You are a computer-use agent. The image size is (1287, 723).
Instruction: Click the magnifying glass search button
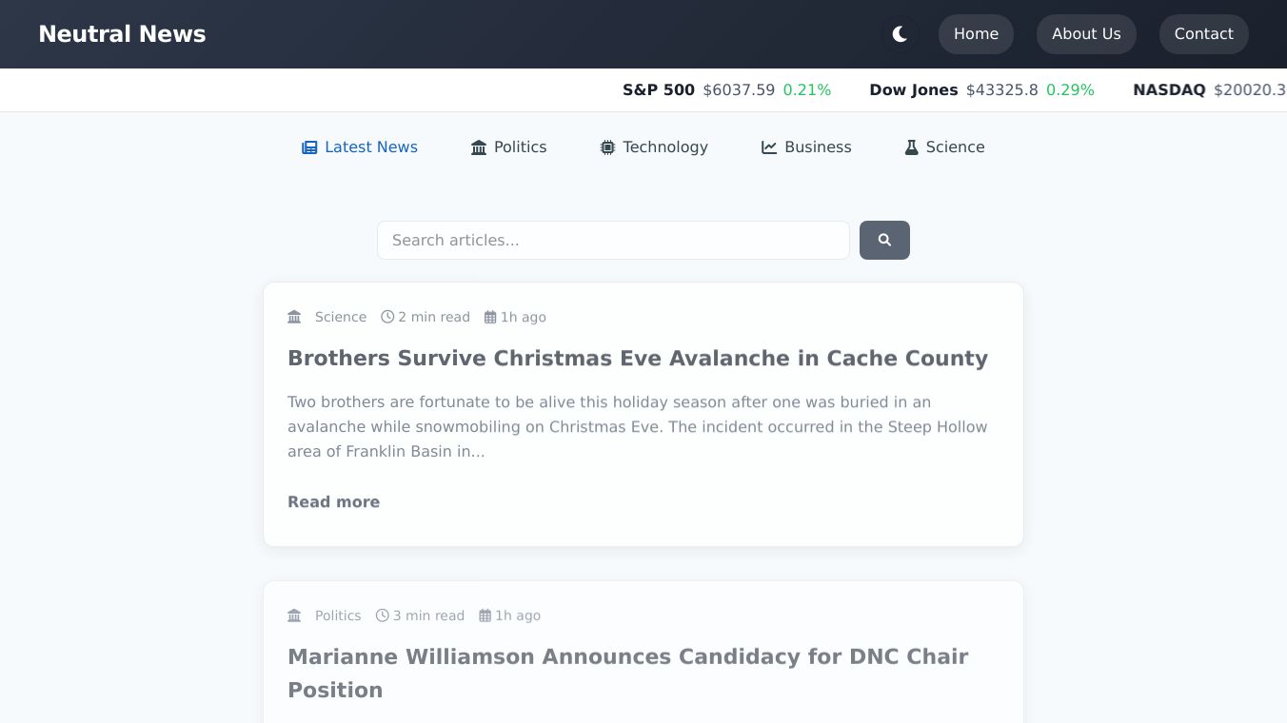pos(884,240)
